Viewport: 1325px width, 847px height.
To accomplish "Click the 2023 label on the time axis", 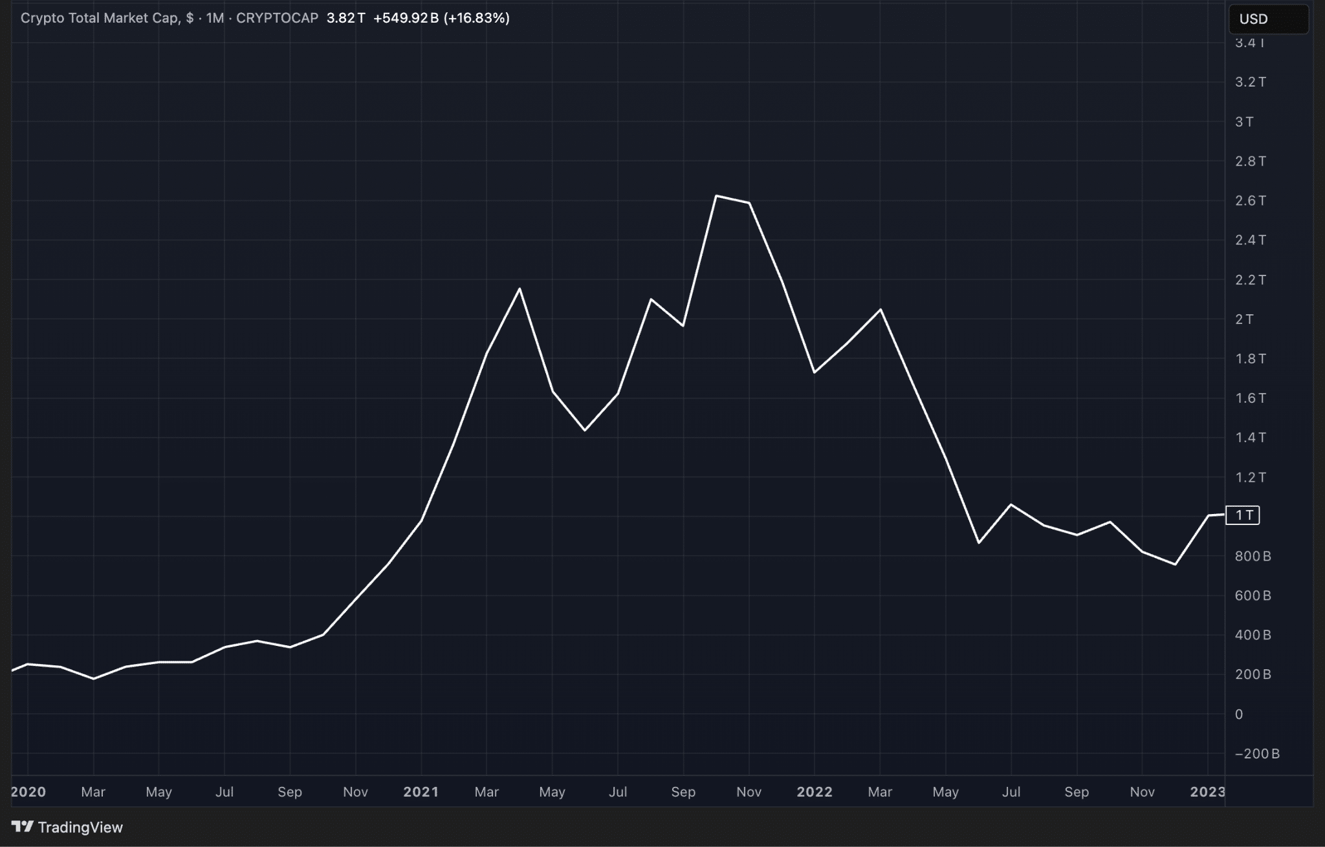I will click(1207, 792).
